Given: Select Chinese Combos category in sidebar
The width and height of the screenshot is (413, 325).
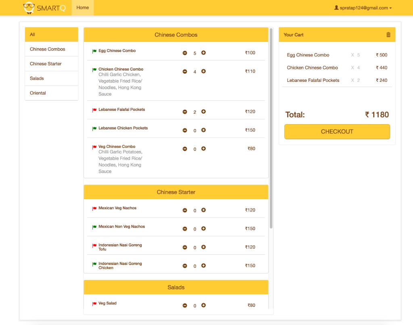Looking at the screenshot, I should (x=52, y=49).
